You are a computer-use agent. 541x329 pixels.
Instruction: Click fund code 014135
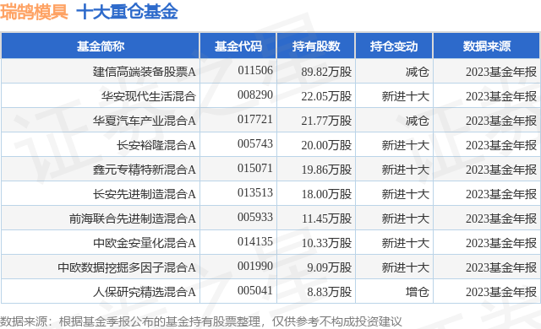255,241
